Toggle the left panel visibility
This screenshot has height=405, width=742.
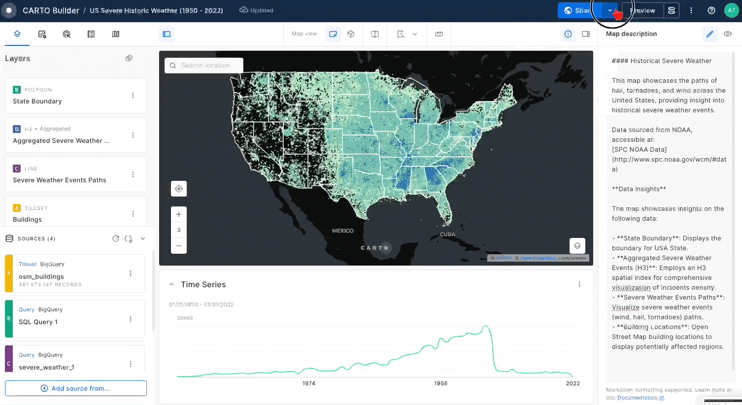167,34
